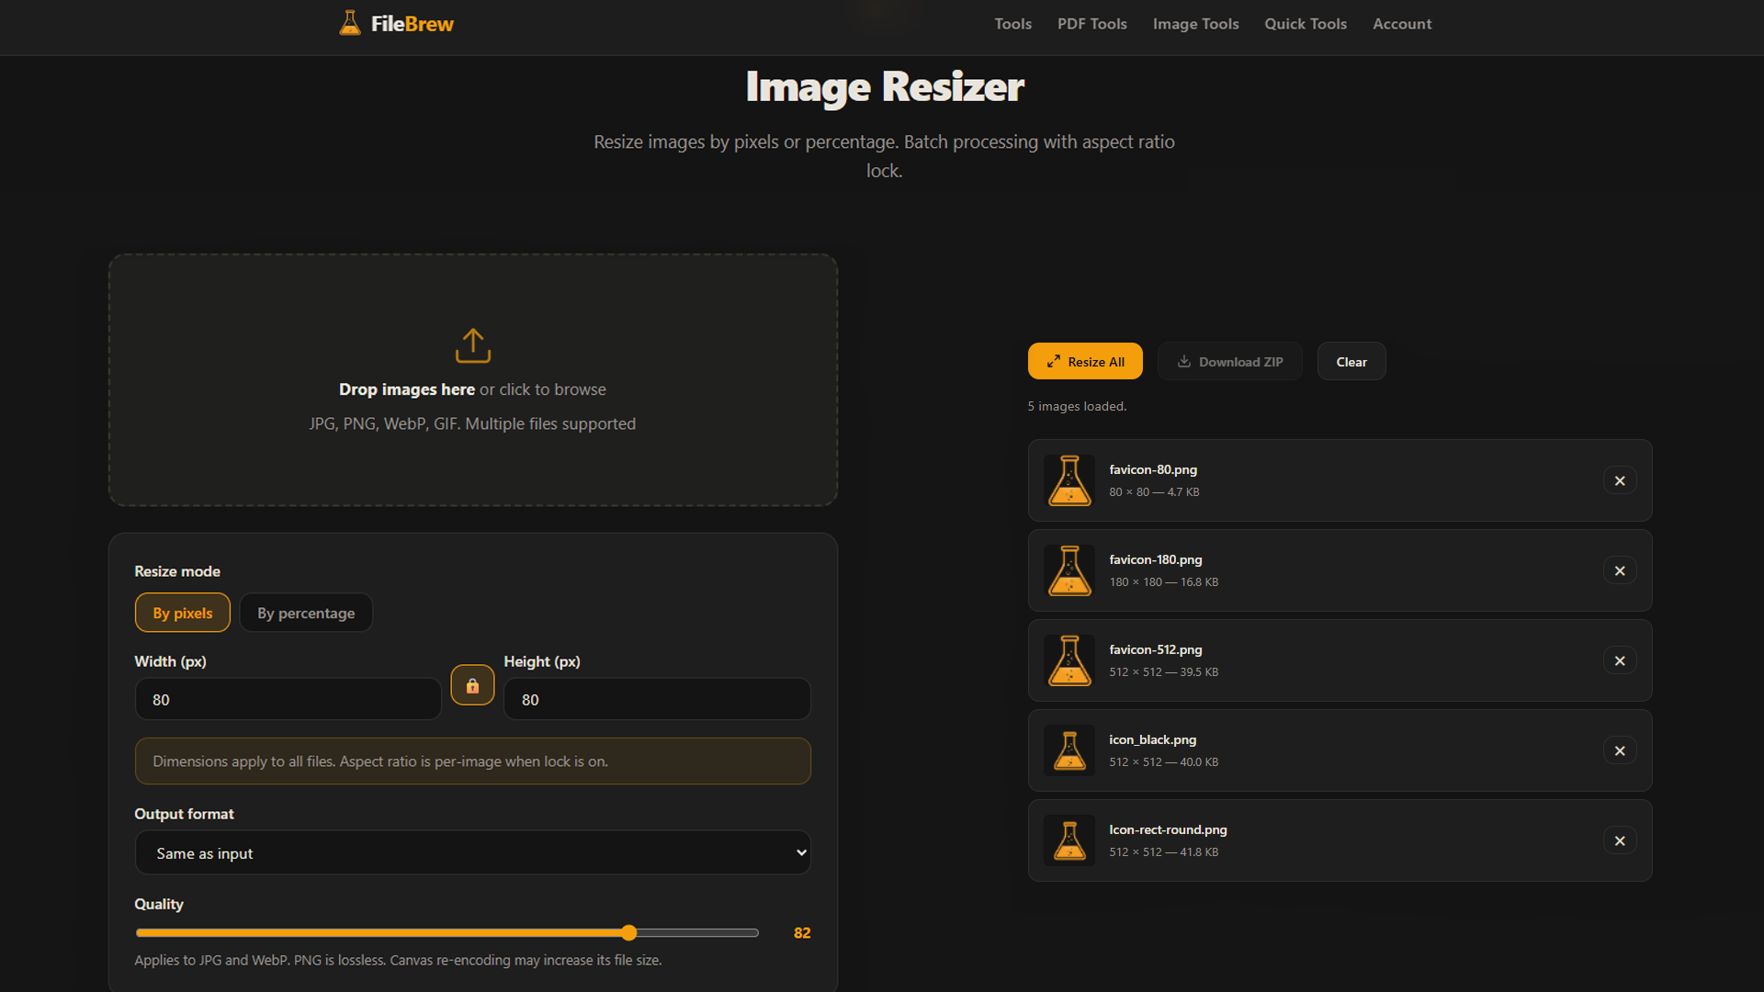
Task: Open the PDF Tools menu
Action: pos(1091,24)
